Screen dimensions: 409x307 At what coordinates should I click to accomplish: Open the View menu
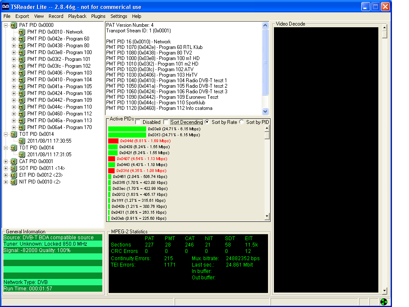click(39, 16)
